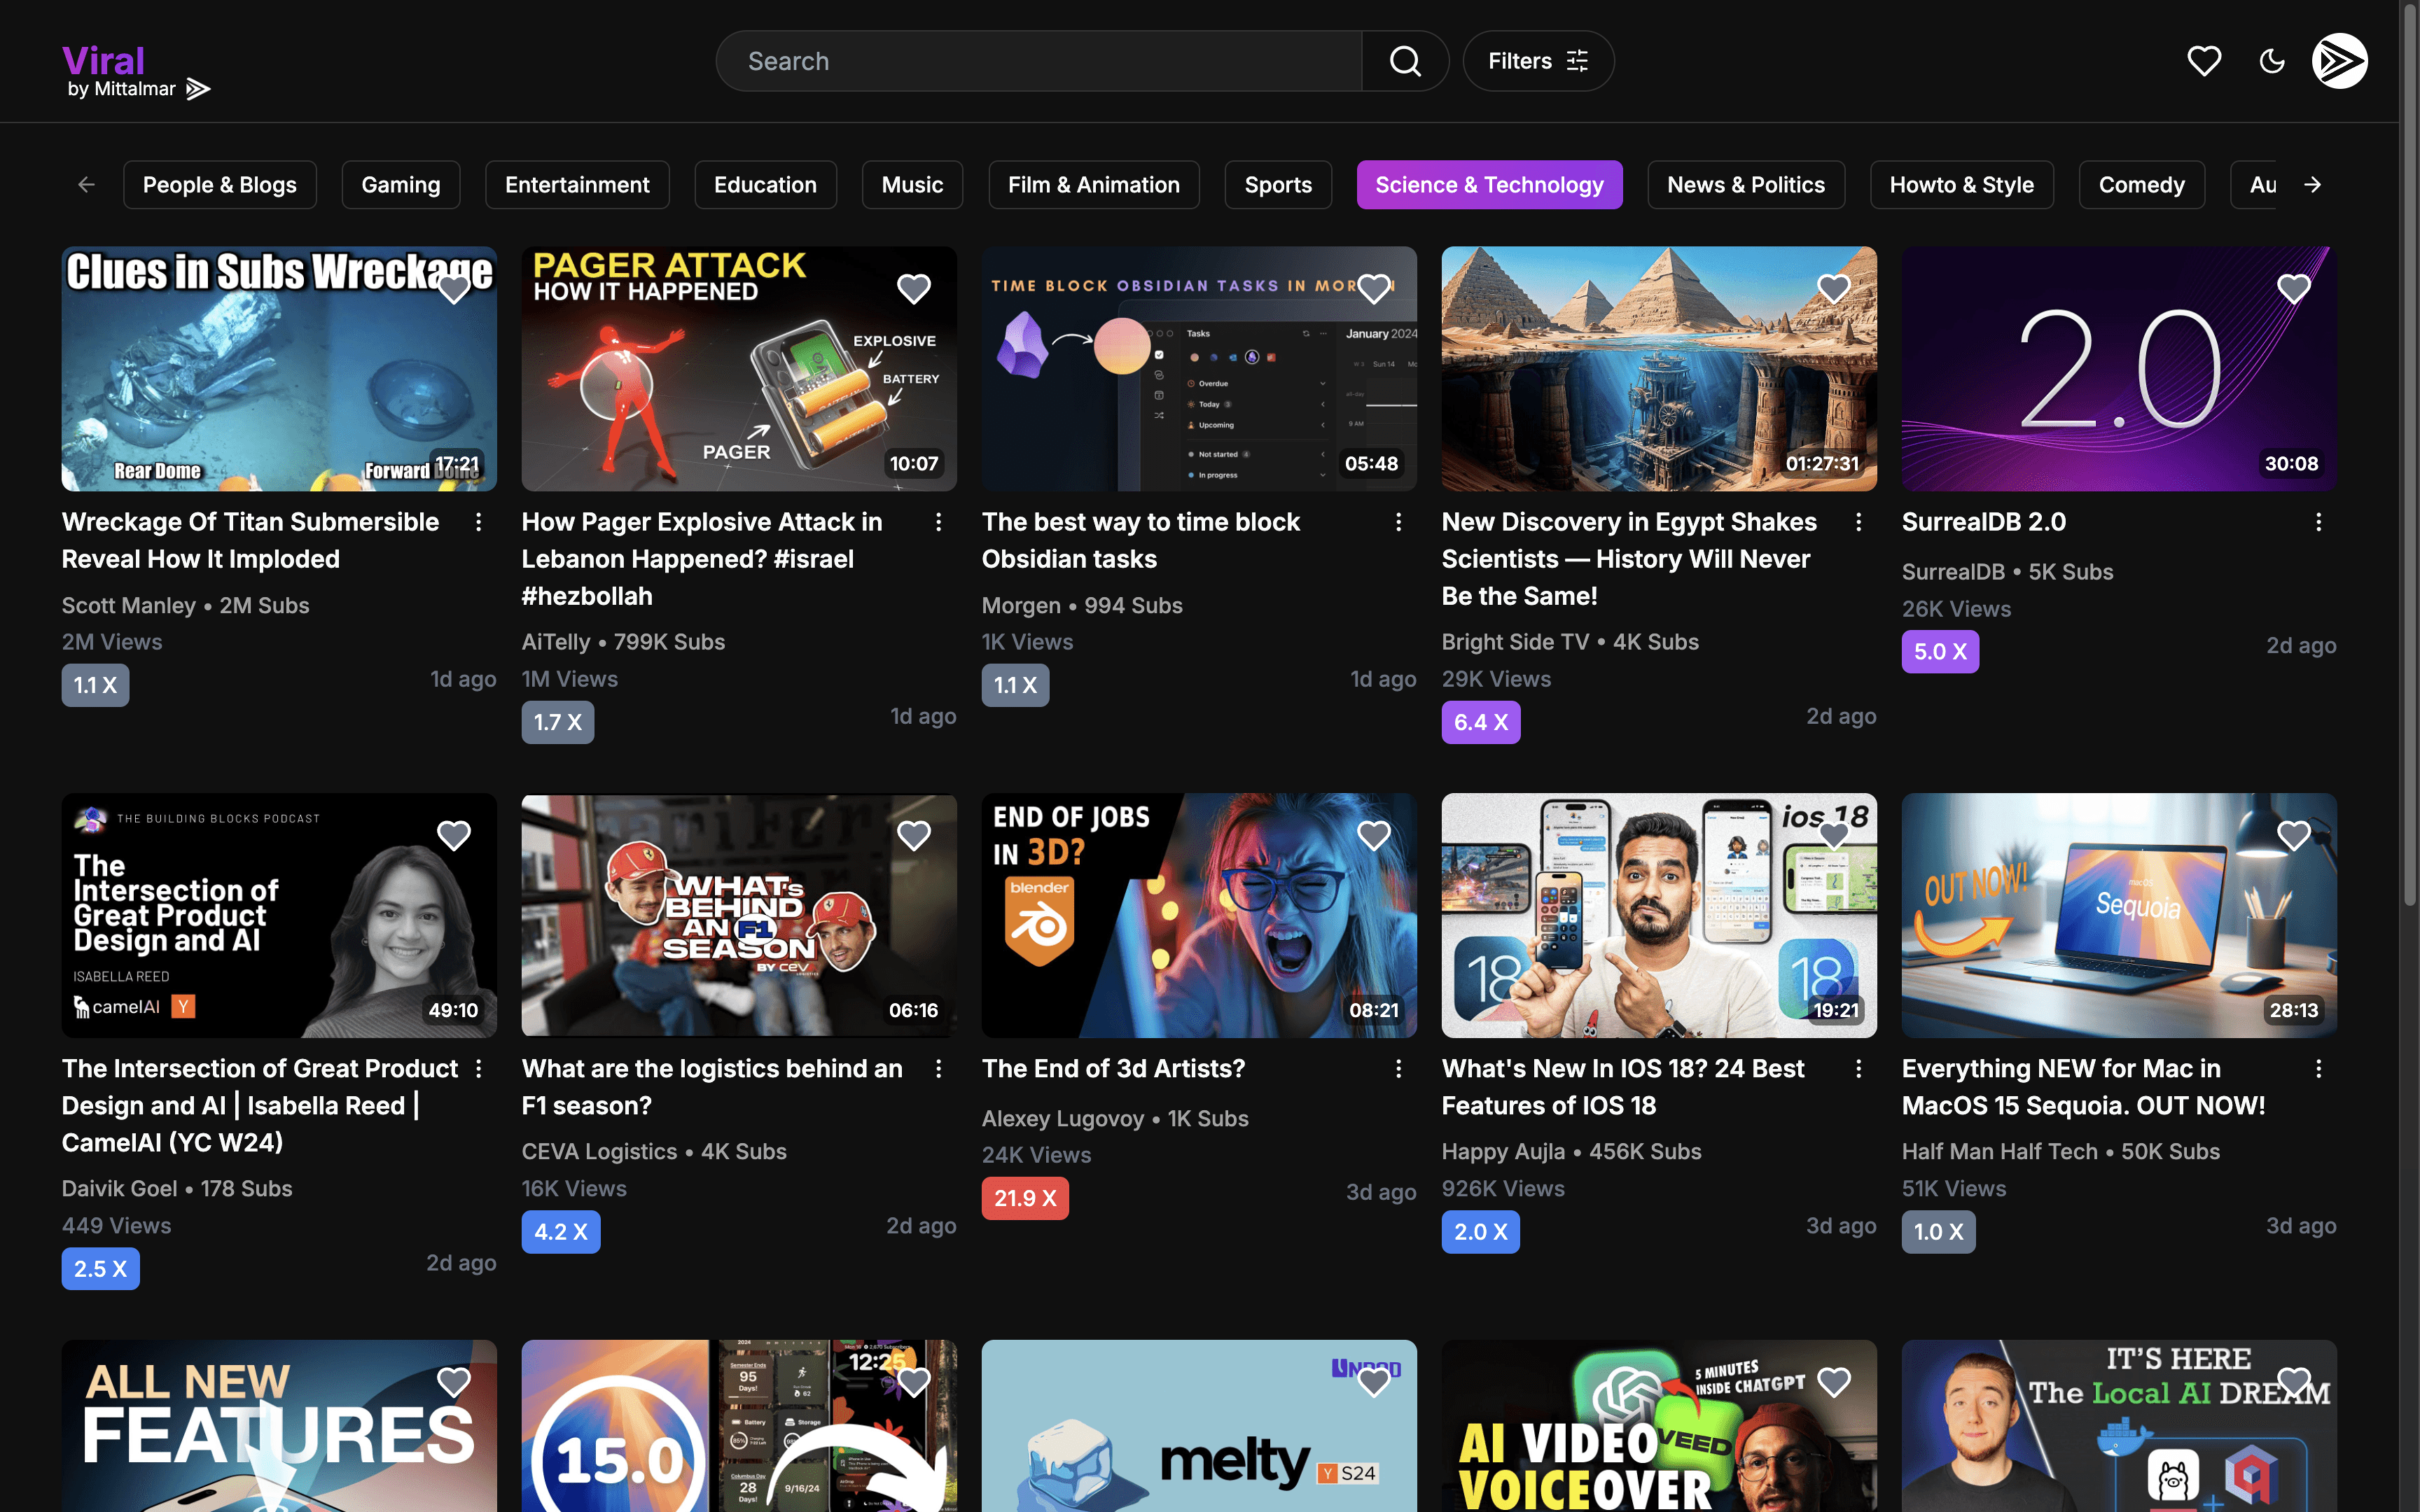This screenshot has height=1512, width=2420.
Task: Open options menu for Pager Explosive Attack video
Action: pos(939,522)
